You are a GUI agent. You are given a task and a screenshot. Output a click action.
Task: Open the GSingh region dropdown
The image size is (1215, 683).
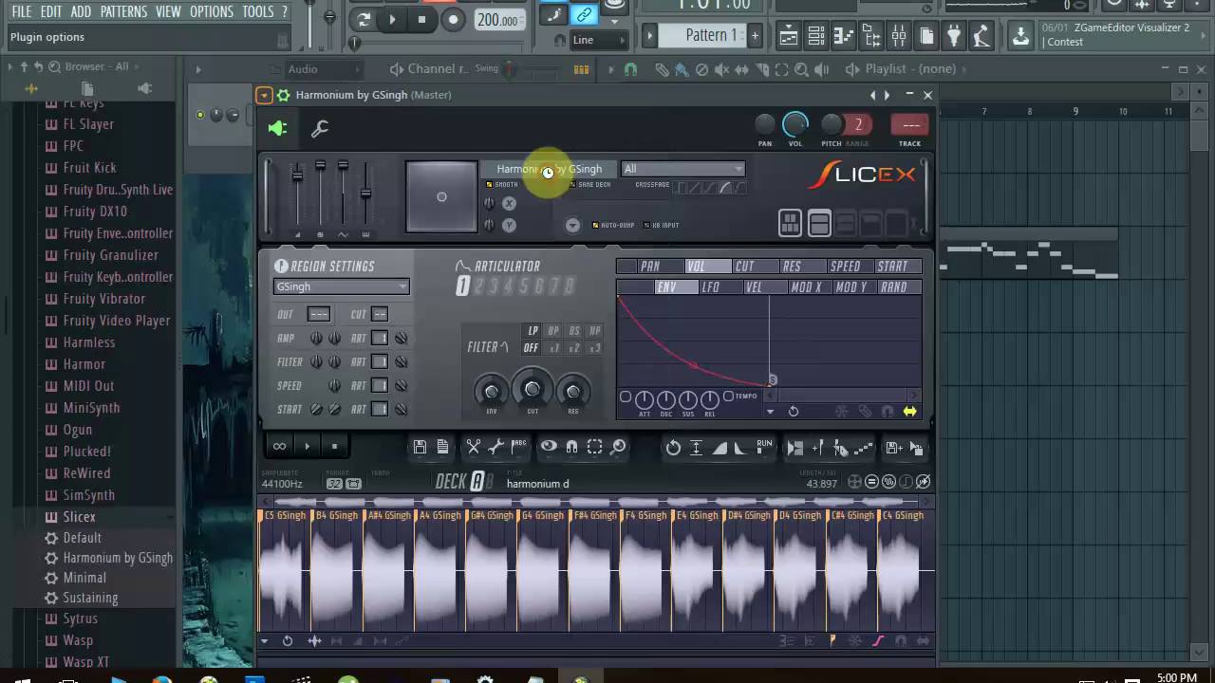pos(341,286)
